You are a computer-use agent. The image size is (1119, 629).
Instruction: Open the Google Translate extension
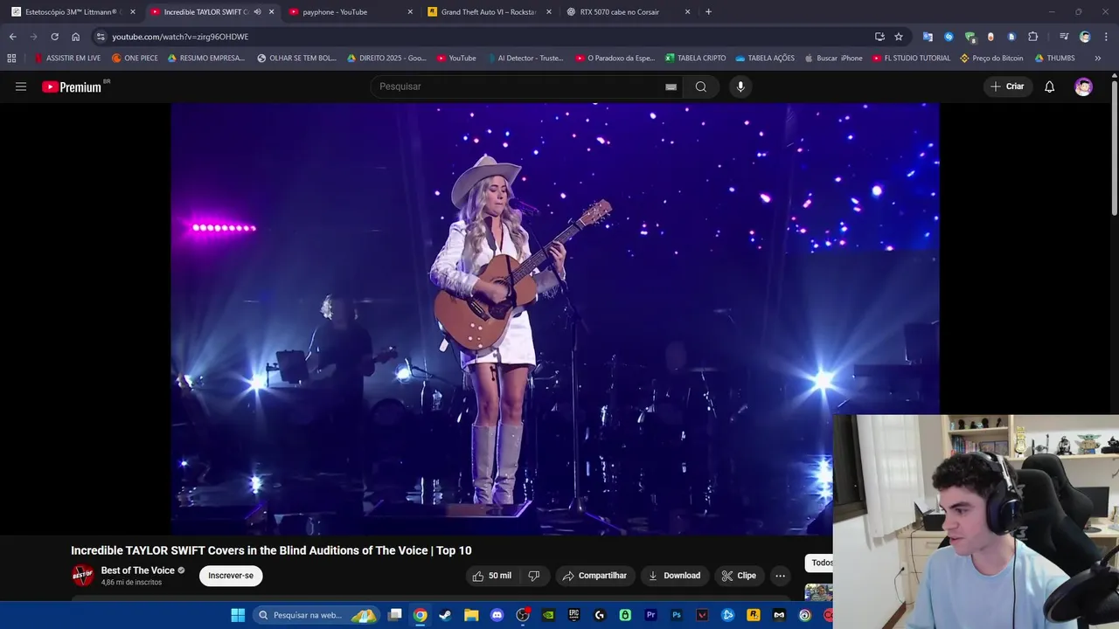point(928,37)
